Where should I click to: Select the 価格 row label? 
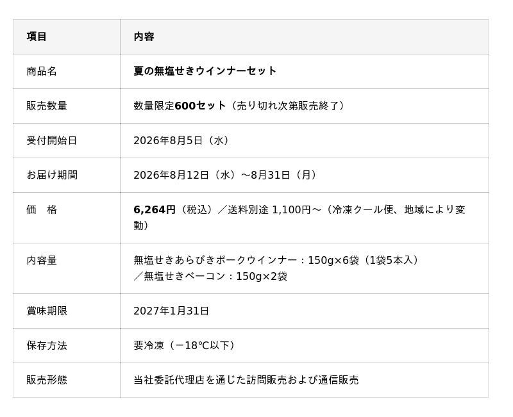(x=42, y=210)
